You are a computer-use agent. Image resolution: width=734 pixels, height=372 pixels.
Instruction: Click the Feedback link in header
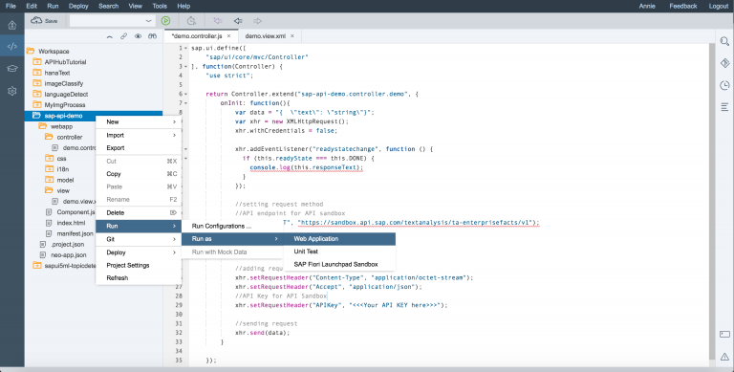click(x=683, y=6)
